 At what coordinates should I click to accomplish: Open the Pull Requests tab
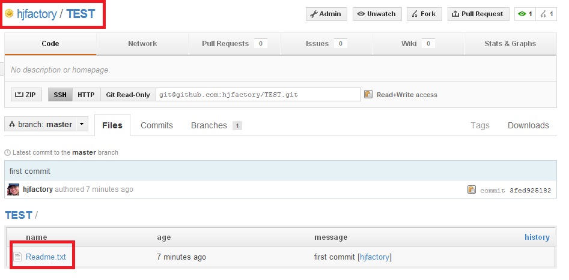(x=234, y=44)
